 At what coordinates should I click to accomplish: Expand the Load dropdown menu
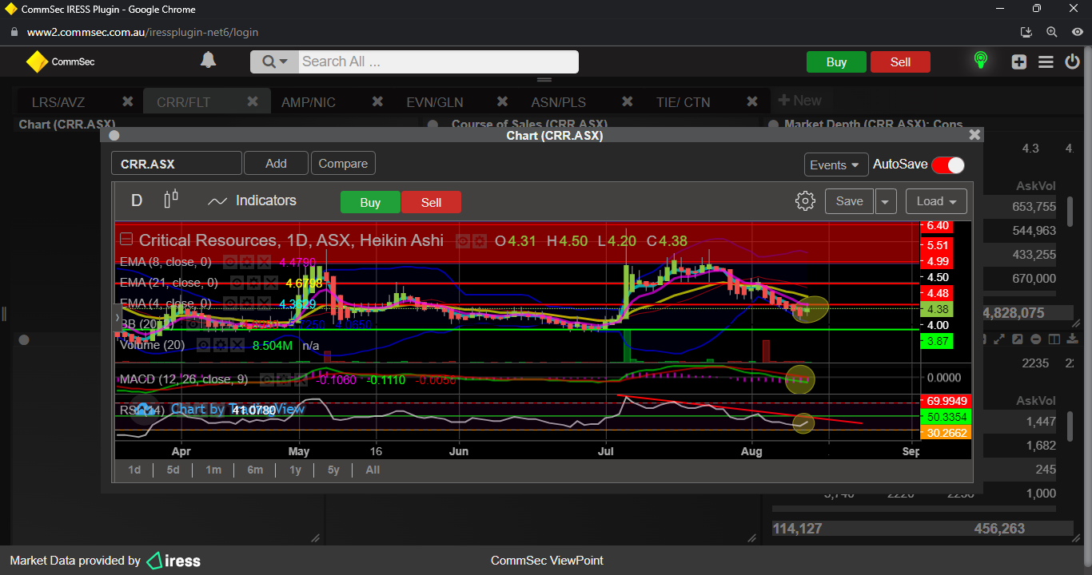(936, 201)
